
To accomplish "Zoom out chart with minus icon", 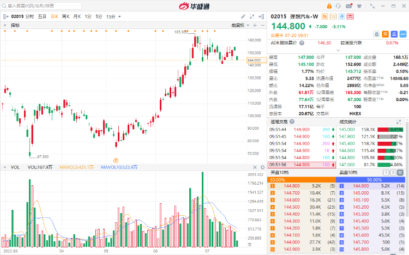I will [262, 25].
